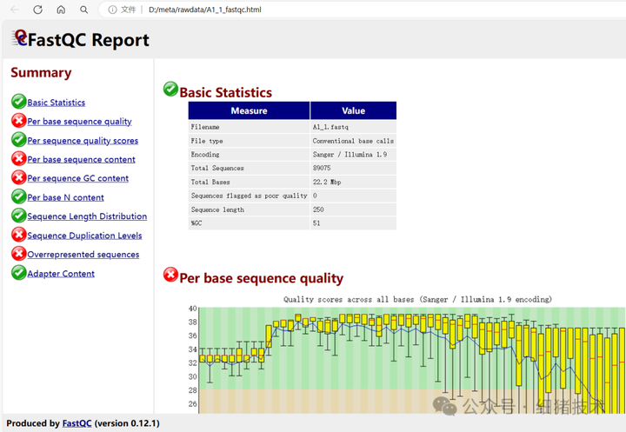Select the Sanger / Illumina 1.9 cell

point(353,155)
